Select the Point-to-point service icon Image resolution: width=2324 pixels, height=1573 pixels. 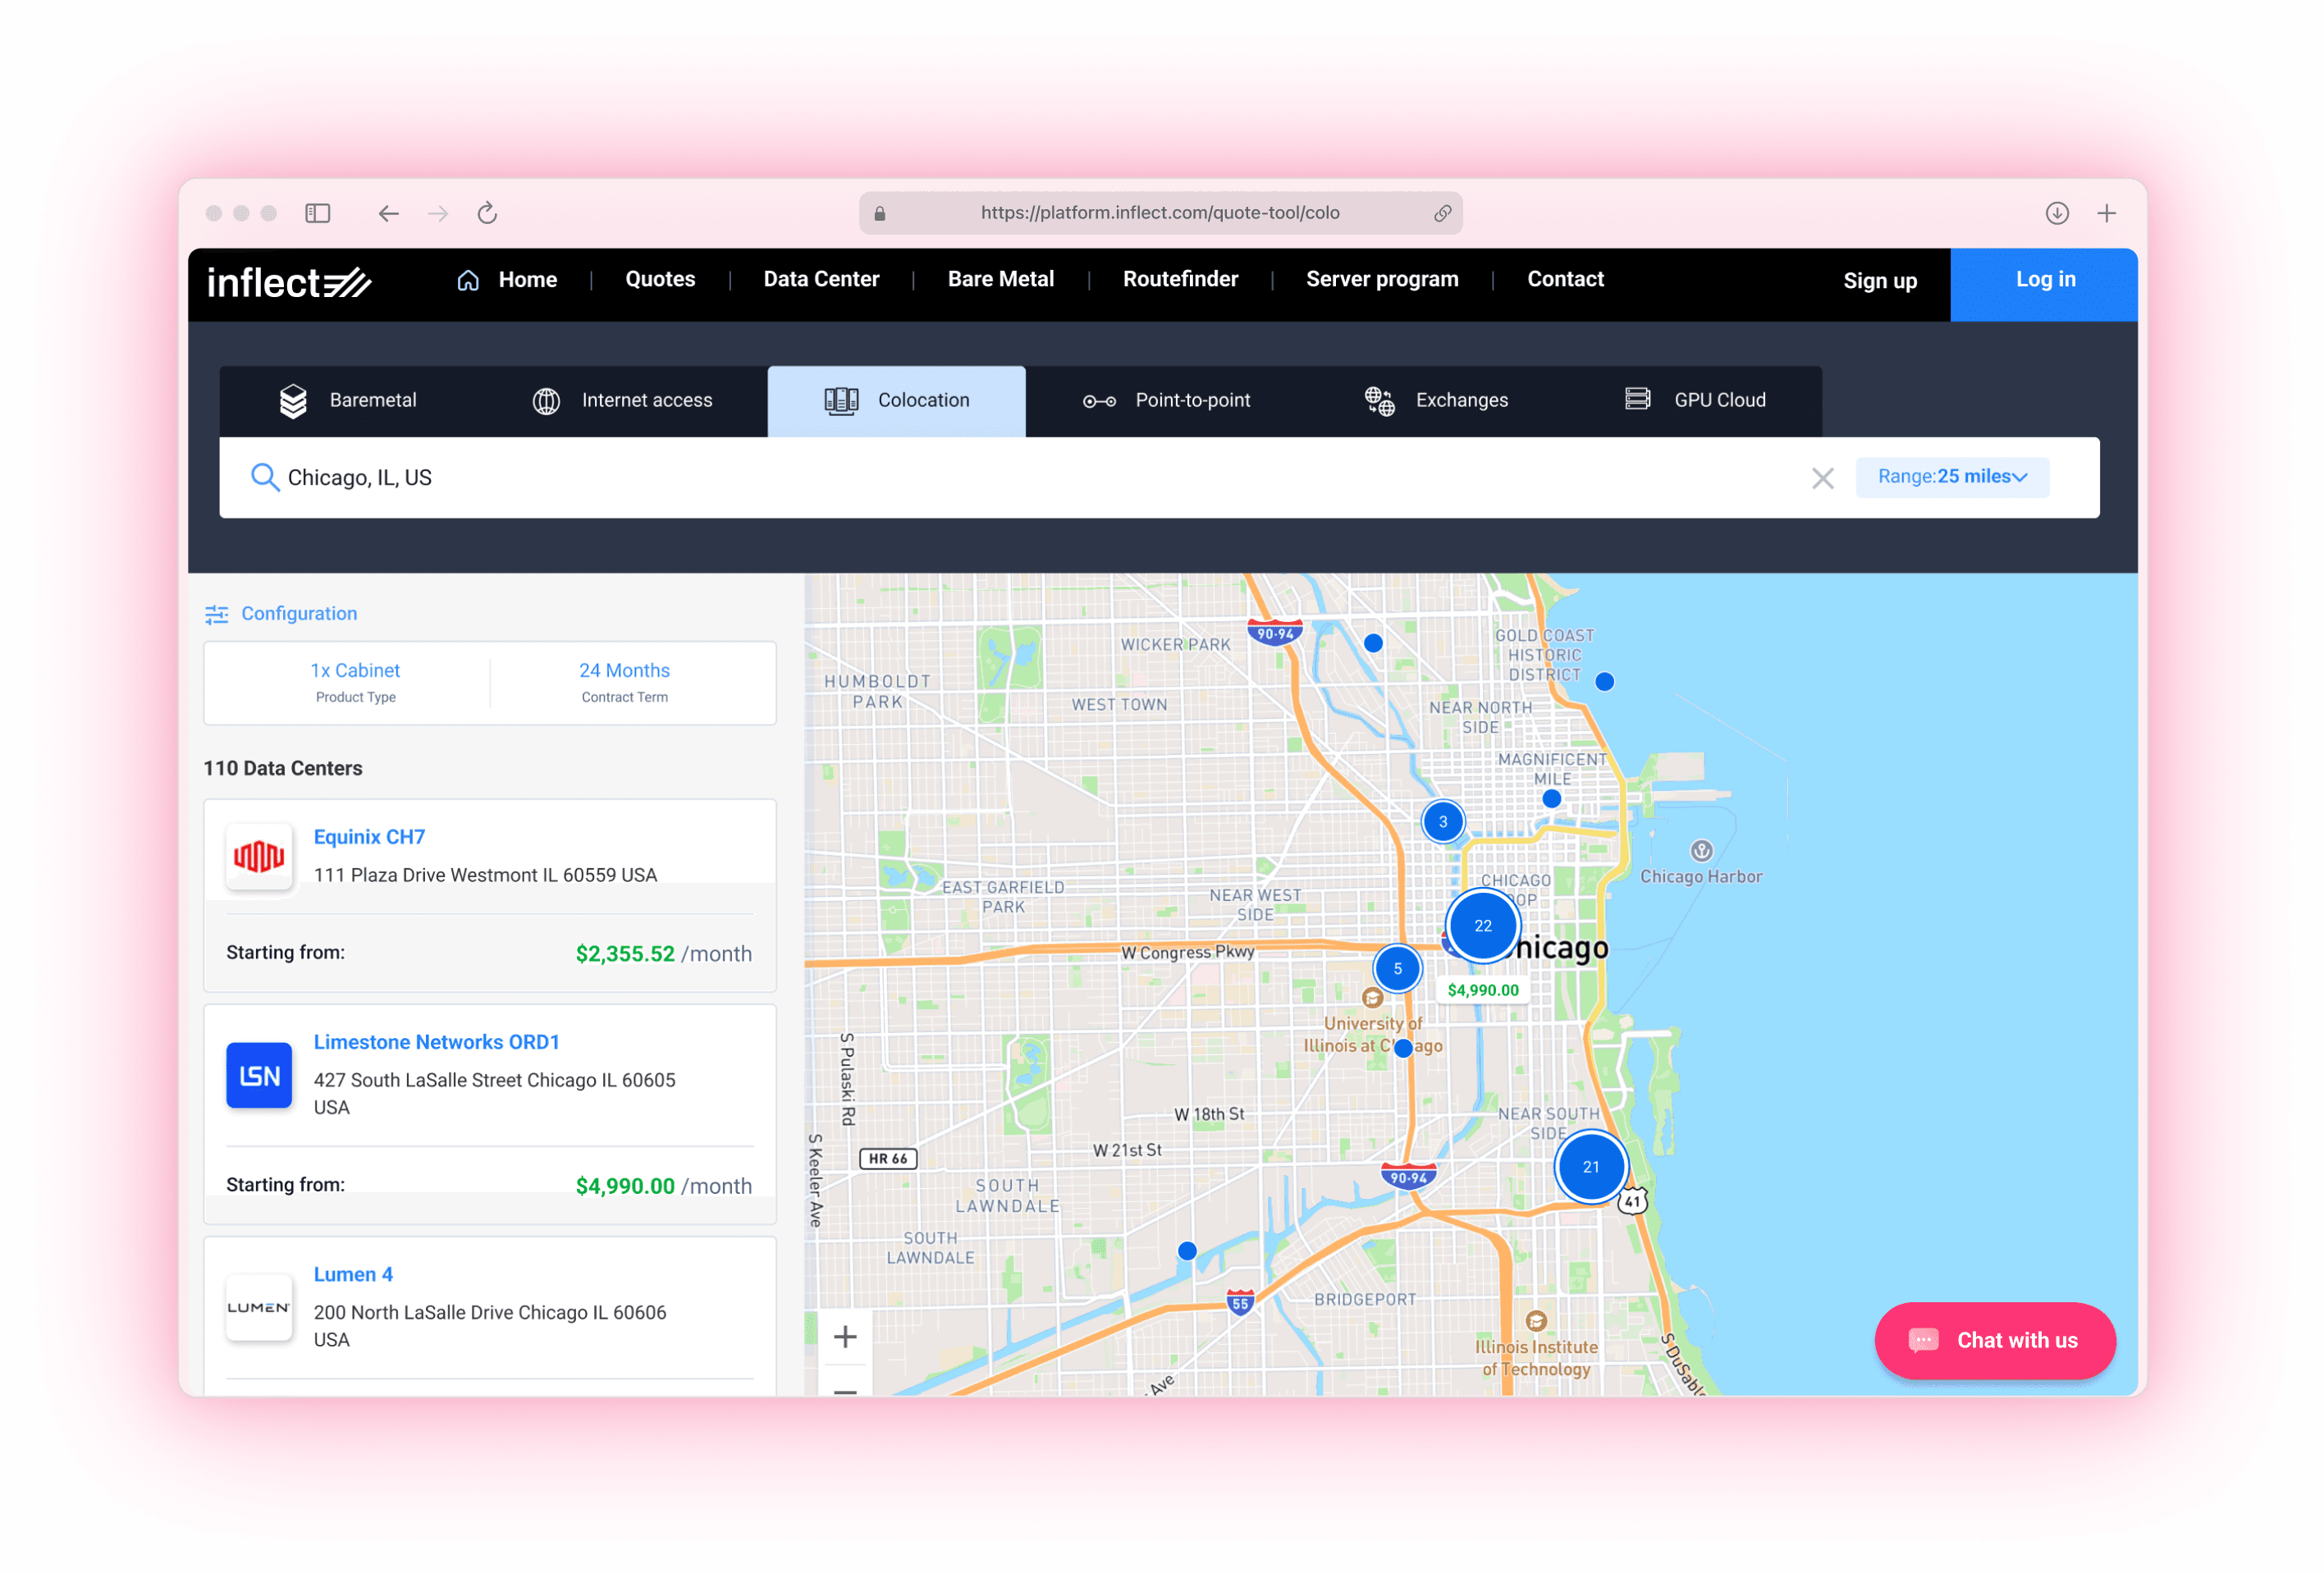[x=1099, y=400]
